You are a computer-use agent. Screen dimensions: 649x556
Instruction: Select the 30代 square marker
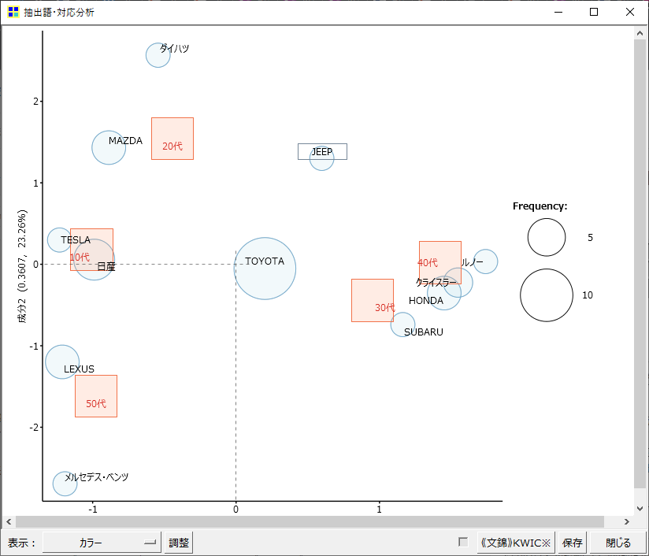[373, 301]
